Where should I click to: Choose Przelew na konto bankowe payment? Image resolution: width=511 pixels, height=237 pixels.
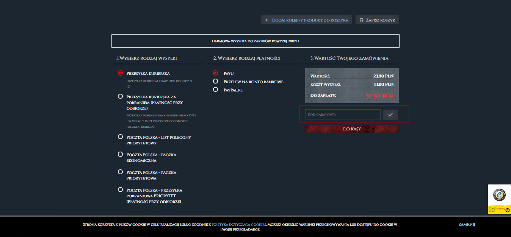pyautogui.click(x=215, y=81)
